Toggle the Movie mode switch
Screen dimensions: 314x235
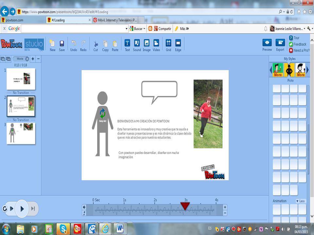[21, 59]
